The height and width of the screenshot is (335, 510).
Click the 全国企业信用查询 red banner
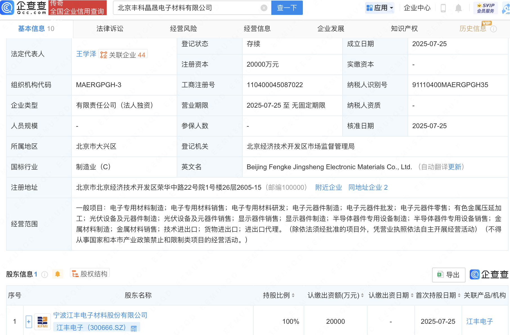coord(78,8)
